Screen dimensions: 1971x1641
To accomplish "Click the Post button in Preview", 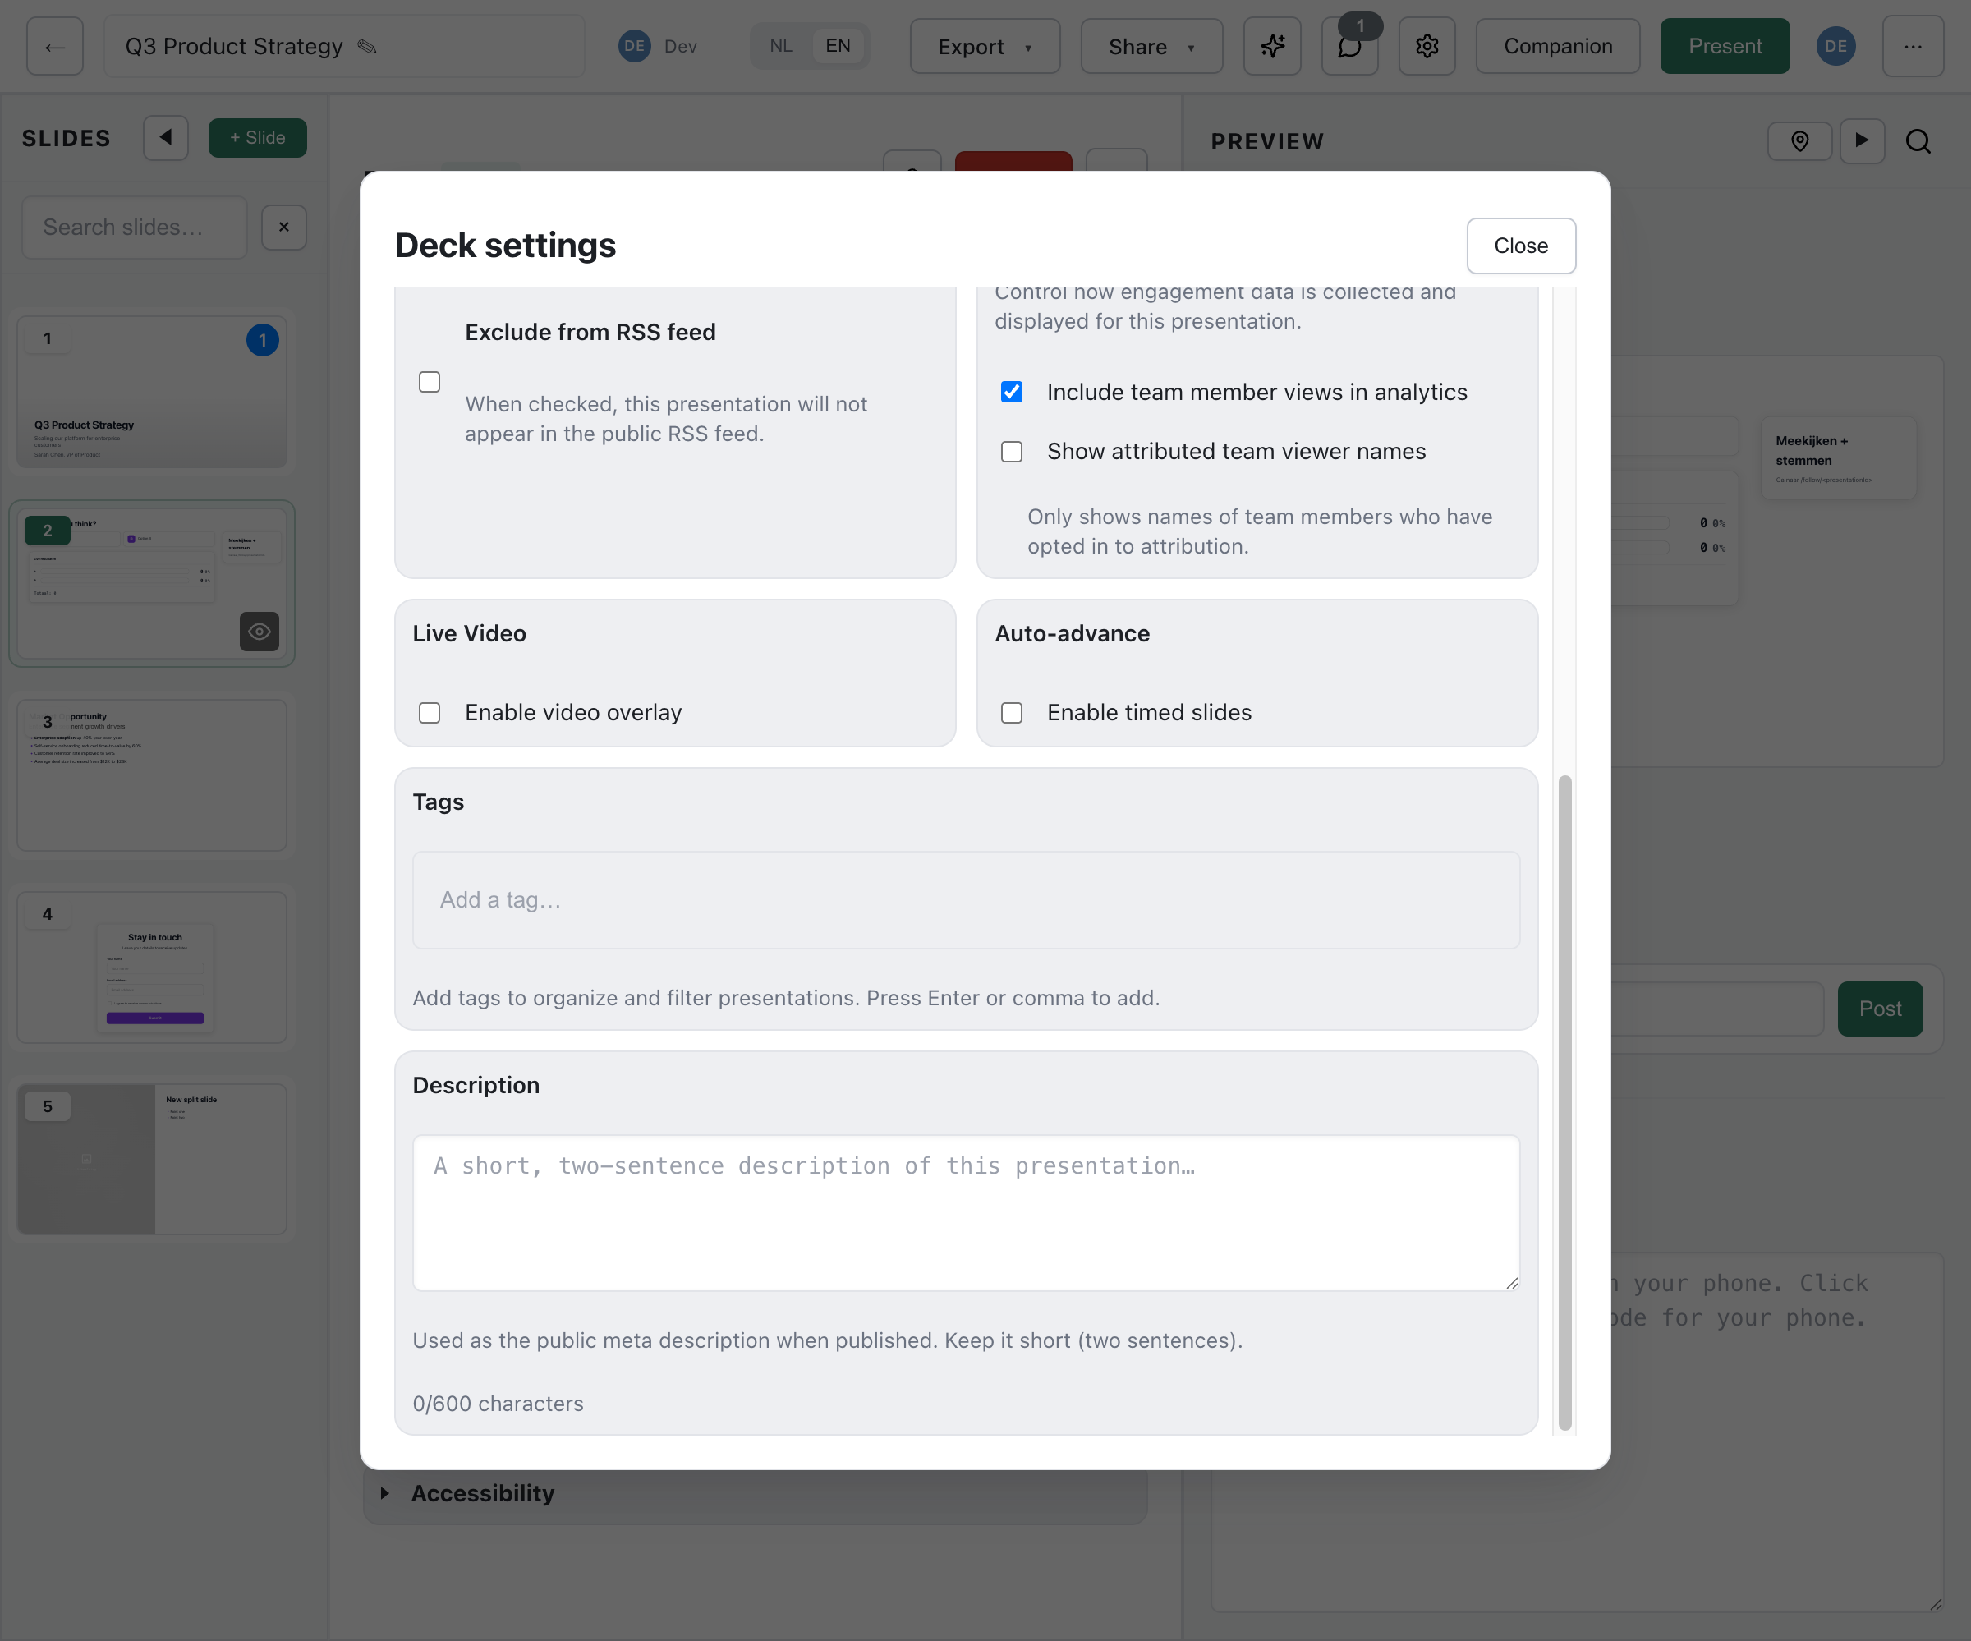I will (x=1879, y=1009).
